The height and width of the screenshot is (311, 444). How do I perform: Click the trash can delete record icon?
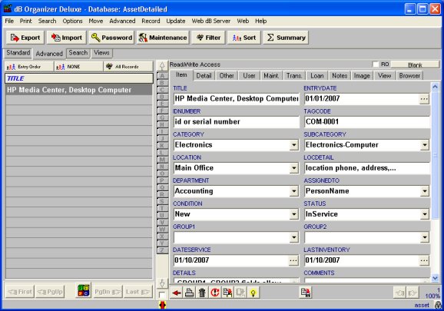point(202,293)
